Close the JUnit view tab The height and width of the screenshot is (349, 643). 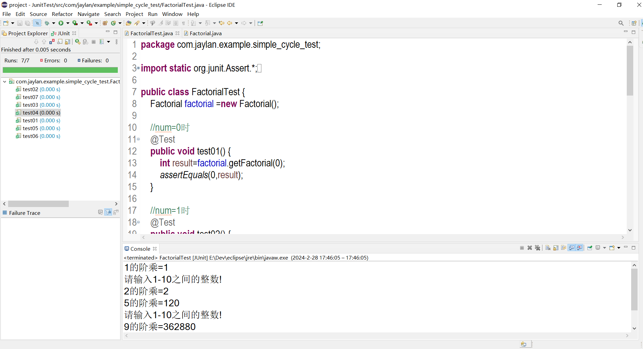pyautogui.click(x=74, y=33)
